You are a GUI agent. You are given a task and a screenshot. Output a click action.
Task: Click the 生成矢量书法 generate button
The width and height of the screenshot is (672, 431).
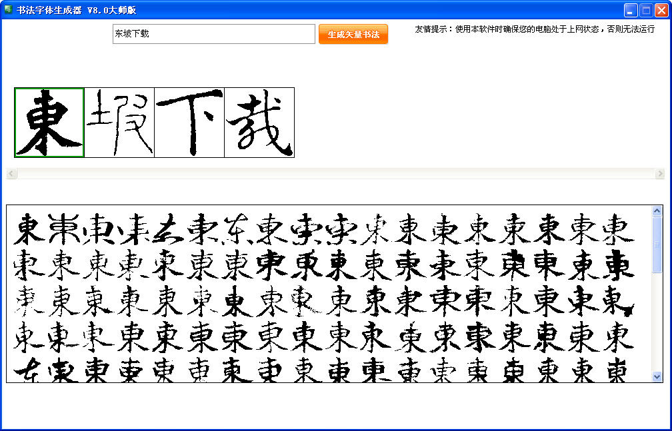click(353, 35)
